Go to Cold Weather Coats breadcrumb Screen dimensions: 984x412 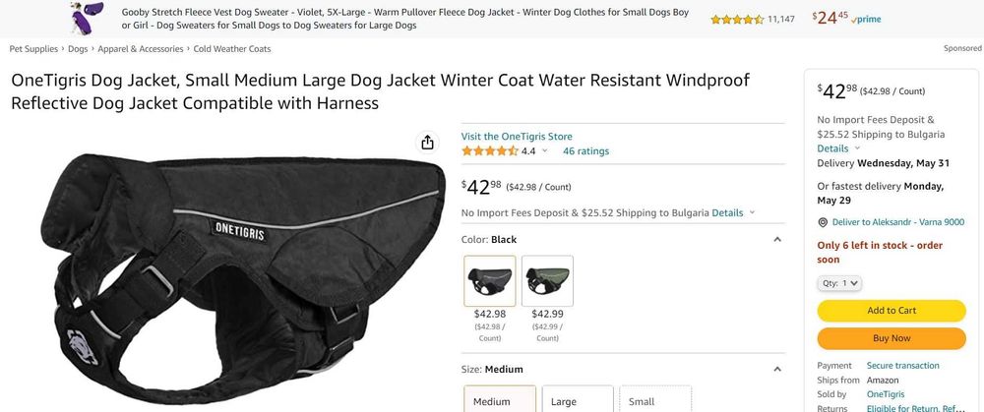(x=232, y=49)
